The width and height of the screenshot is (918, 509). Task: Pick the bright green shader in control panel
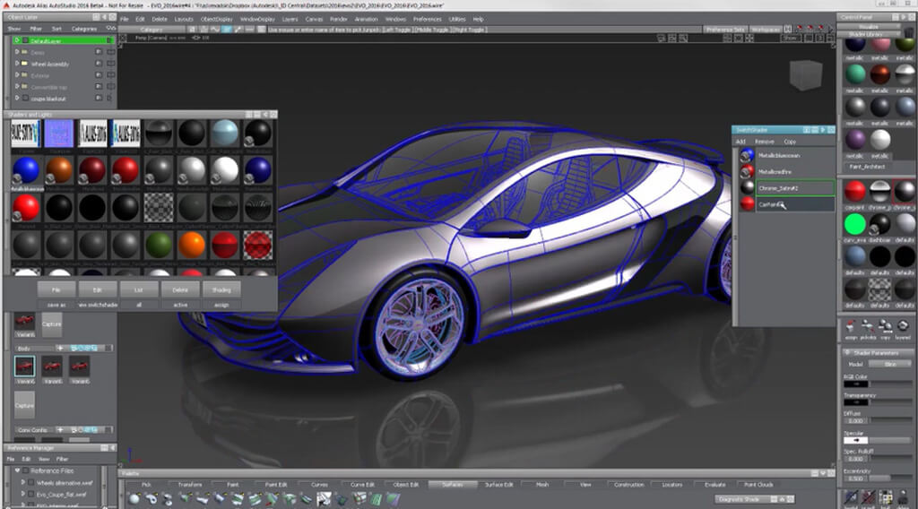point(855,224)
